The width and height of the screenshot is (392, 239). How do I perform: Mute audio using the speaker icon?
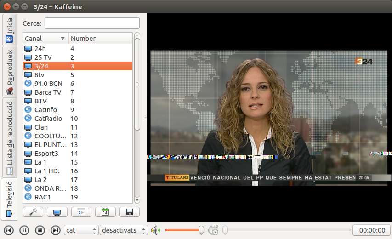[x=155, y=230]
